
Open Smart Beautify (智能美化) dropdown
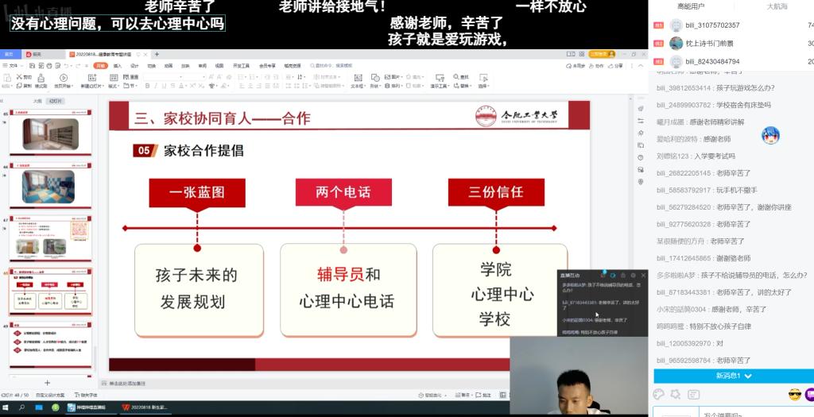pos(433,396)
